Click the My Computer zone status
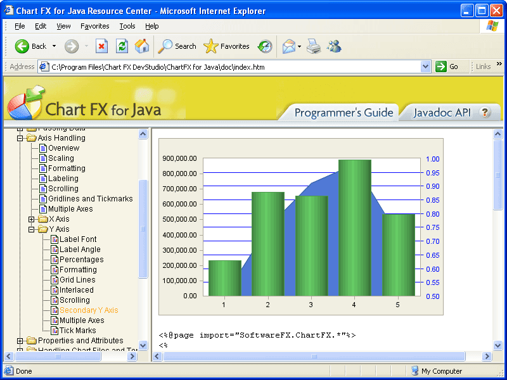This screenshot has height=380, width=507. pos(436,371)
